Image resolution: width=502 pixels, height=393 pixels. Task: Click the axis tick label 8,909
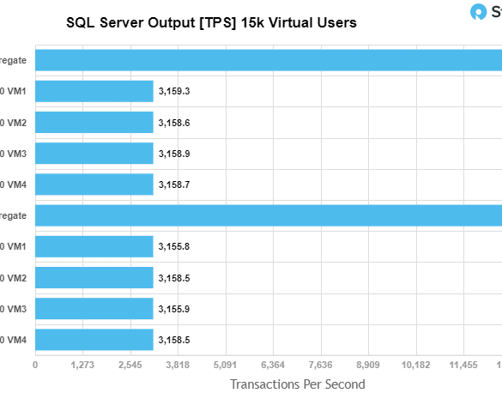click(x=368, y=365)
